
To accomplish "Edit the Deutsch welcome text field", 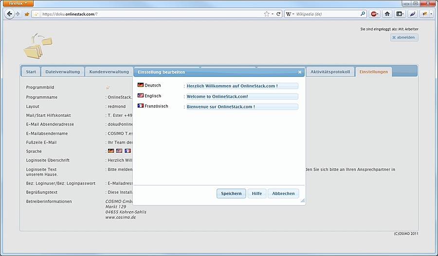I will pyautogui.click(x=242, y=86).
